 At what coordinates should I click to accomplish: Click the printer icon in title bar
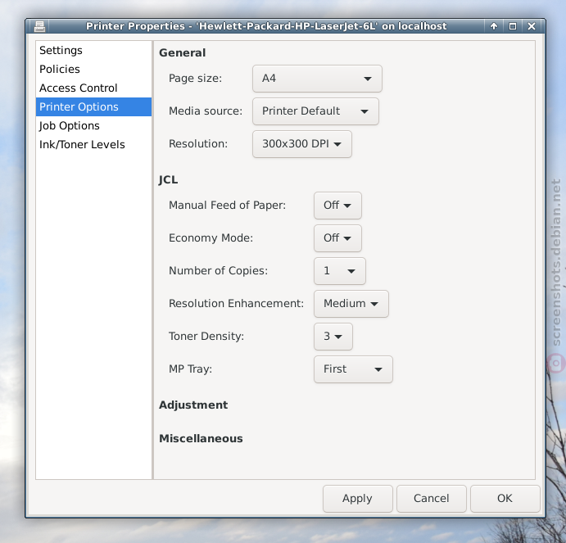click(39, 26)
